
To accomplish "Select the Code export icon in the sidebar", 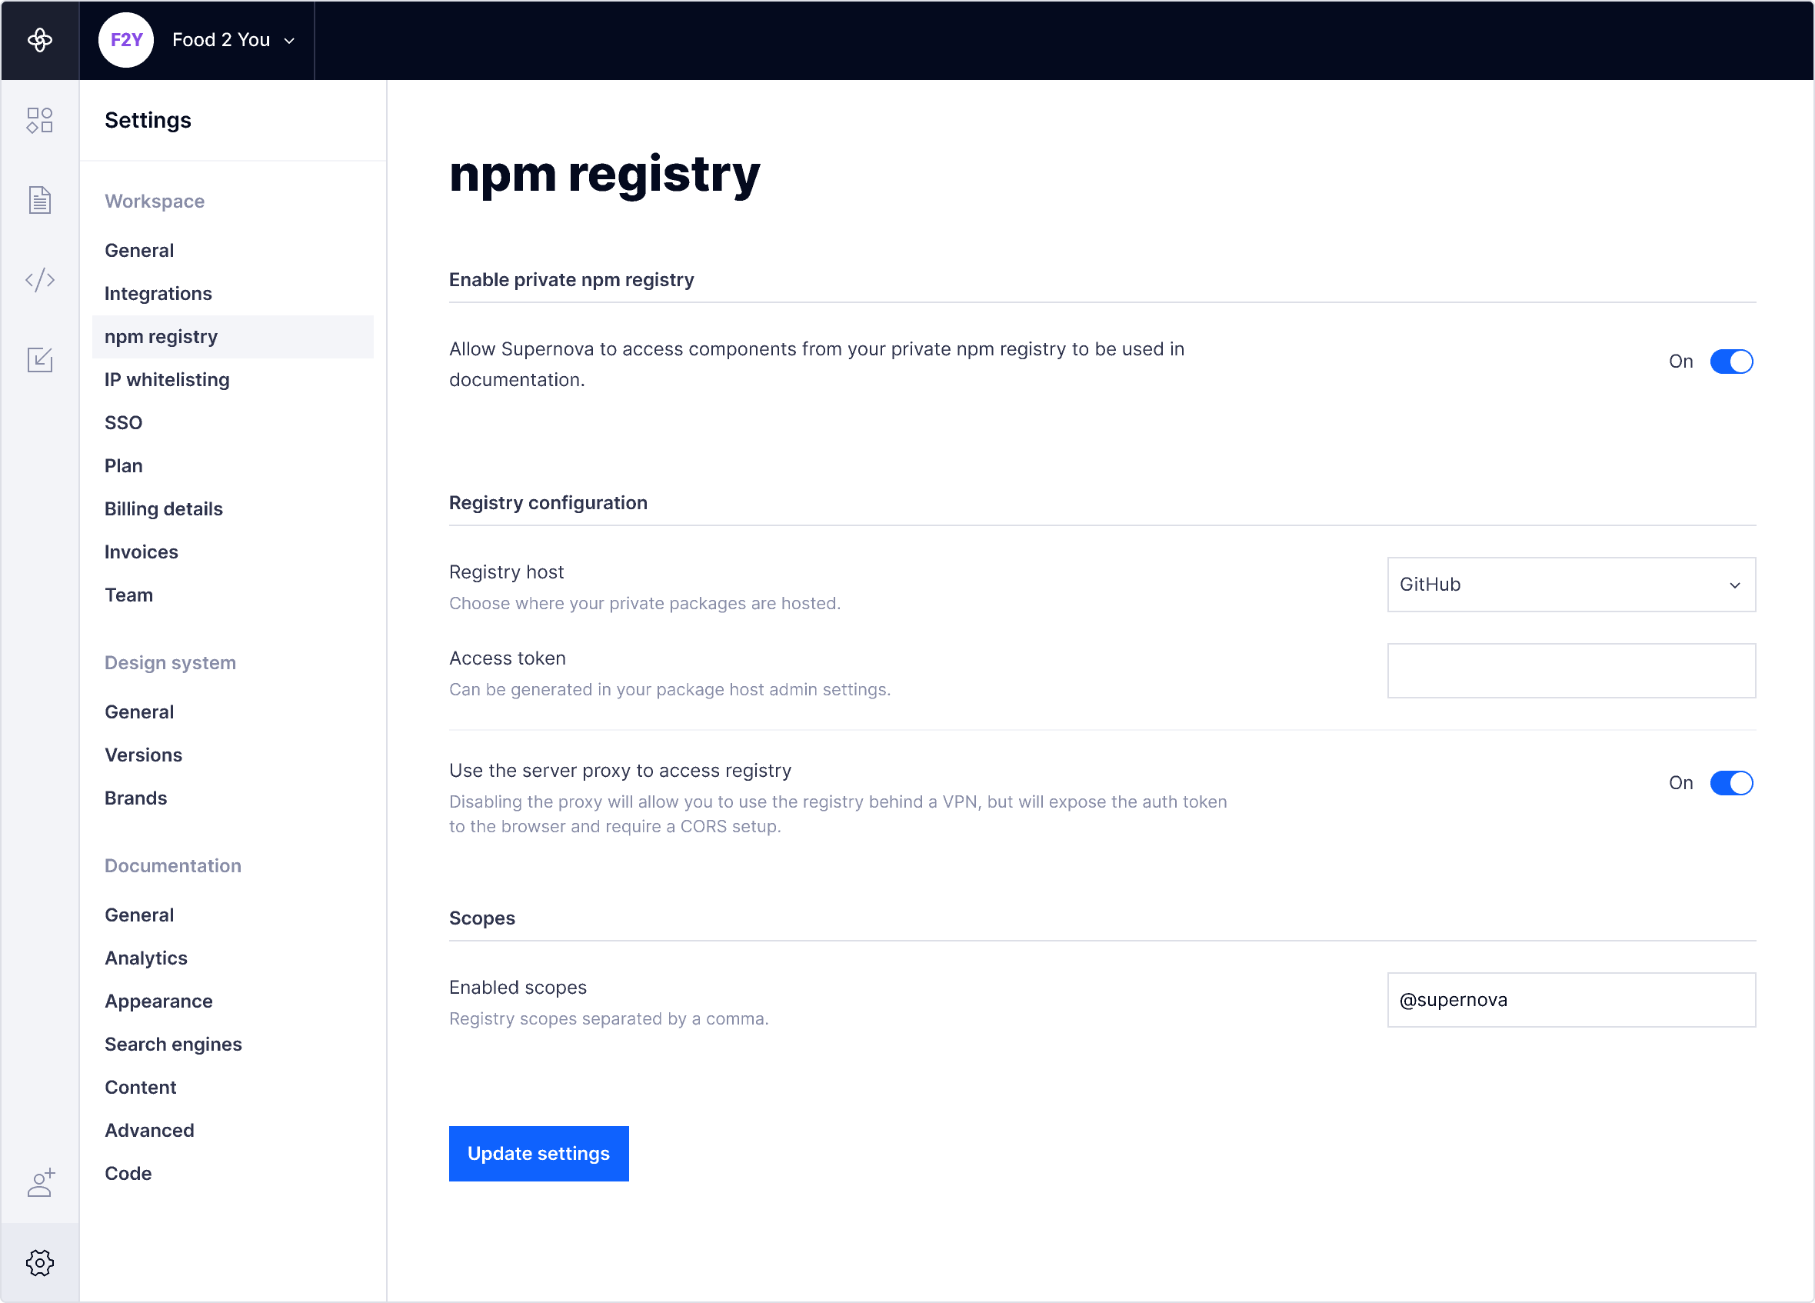I will [40, 280].
